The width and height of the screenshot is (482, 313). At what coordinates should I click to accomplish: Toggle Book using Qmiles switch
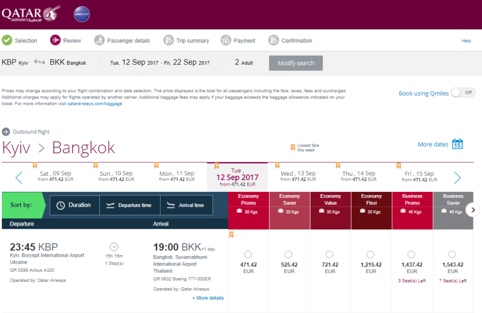[463, 93]
